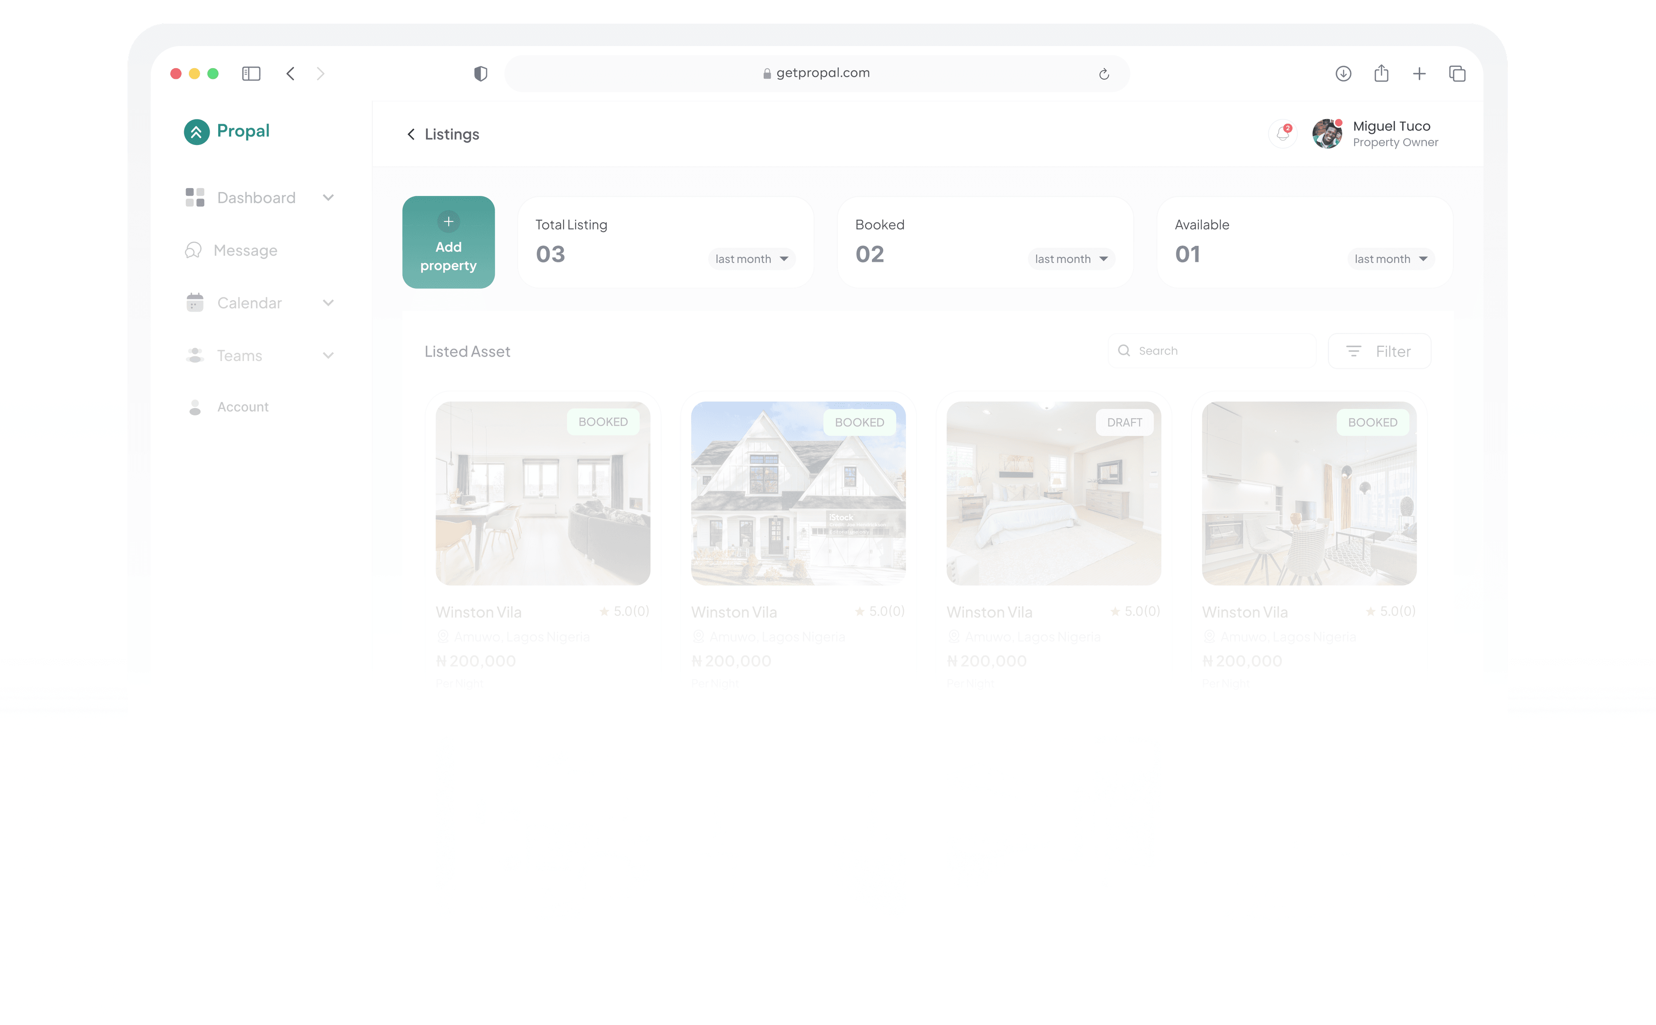Open notifications bell icon
1656x1025 pixels.
(x=1283, y=134)
